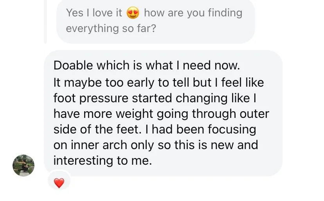The width and height of the screenshot is (324, 201).
Task: Click the line "Doable which is what I need now."
Action: [146, 66]
